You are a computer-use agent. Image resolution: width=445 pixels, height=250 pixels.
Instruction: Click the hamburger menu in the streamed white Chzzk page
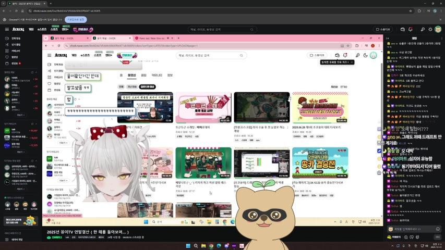coord(50,55)
